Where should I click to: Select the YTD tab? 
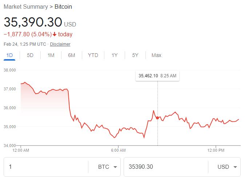(93, 55)
